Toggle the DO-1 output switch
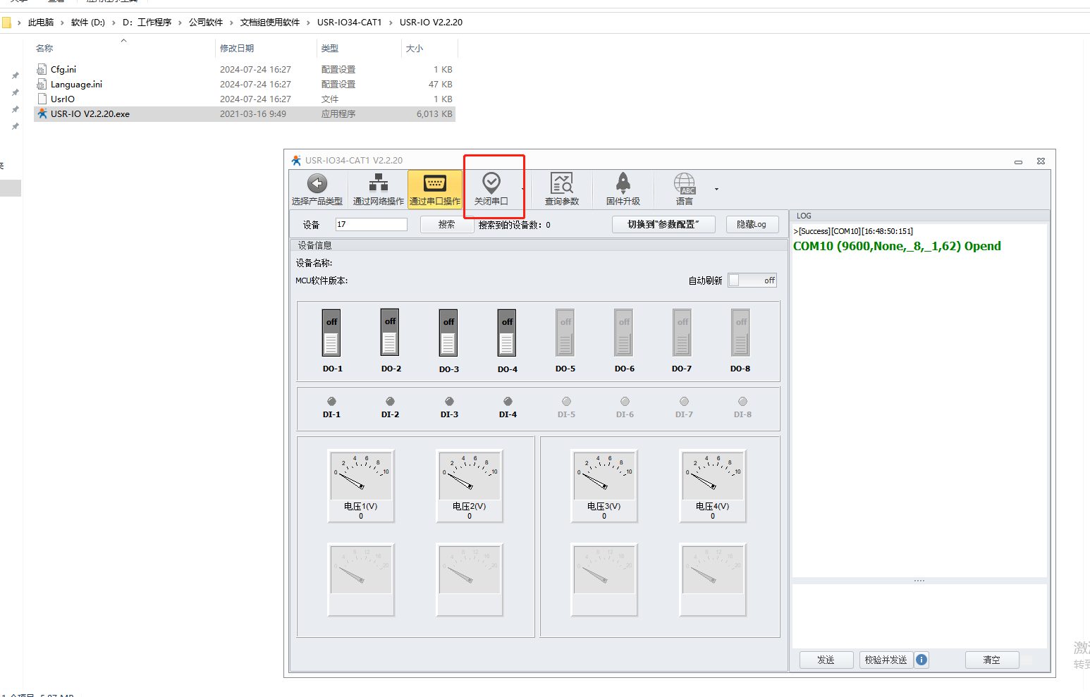The image size is (1090, 697). 331,333
